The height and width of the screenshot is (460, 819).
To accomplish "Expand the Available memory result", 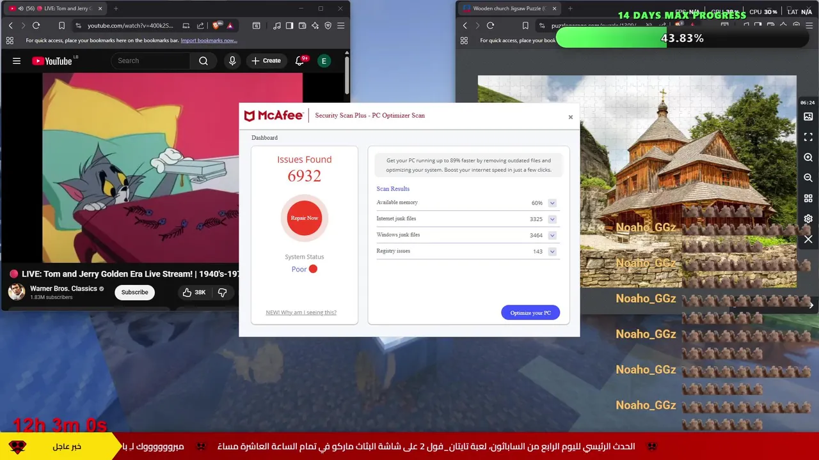I will pos(552,203).
